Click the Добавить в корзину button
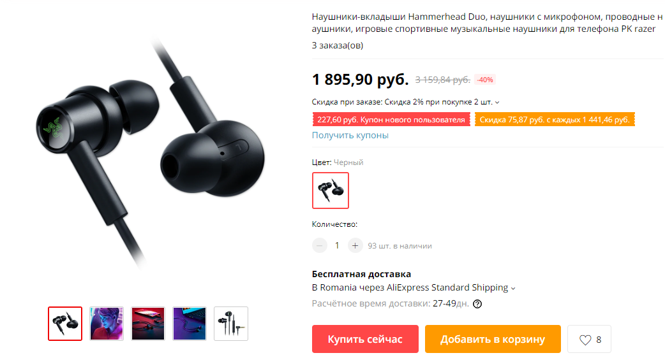 pyautogui.click(x=493, y=339)
